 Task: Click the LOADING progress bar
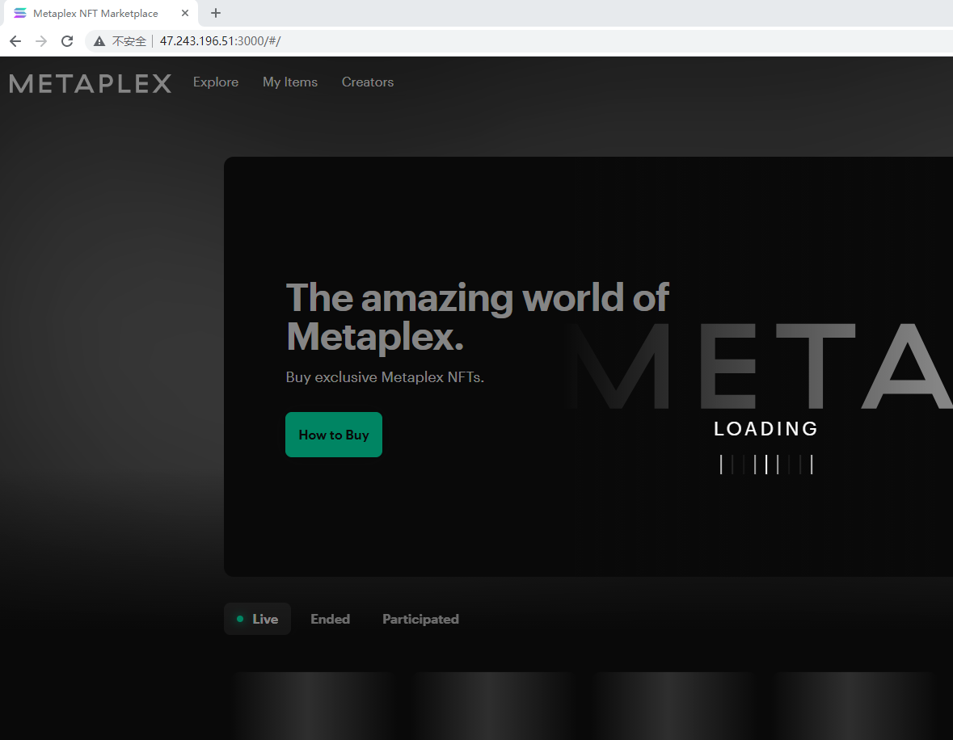click(x=765, y=464)
